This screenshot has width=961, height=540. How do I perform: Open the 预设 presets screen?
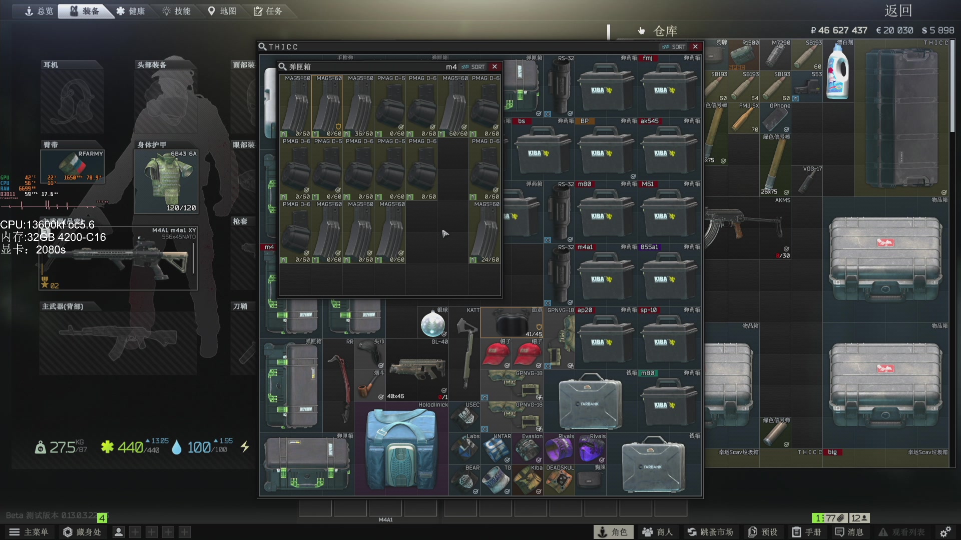763,532
